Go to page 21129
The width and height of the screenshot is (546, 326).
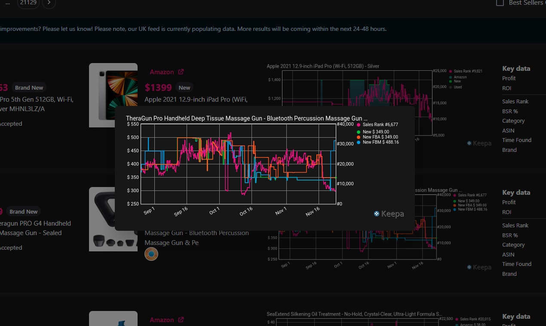(x=28, y=3)
